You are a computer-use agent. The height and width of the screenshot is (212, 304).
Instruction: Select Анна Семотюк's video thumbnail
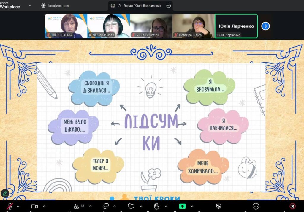[151, 26]
